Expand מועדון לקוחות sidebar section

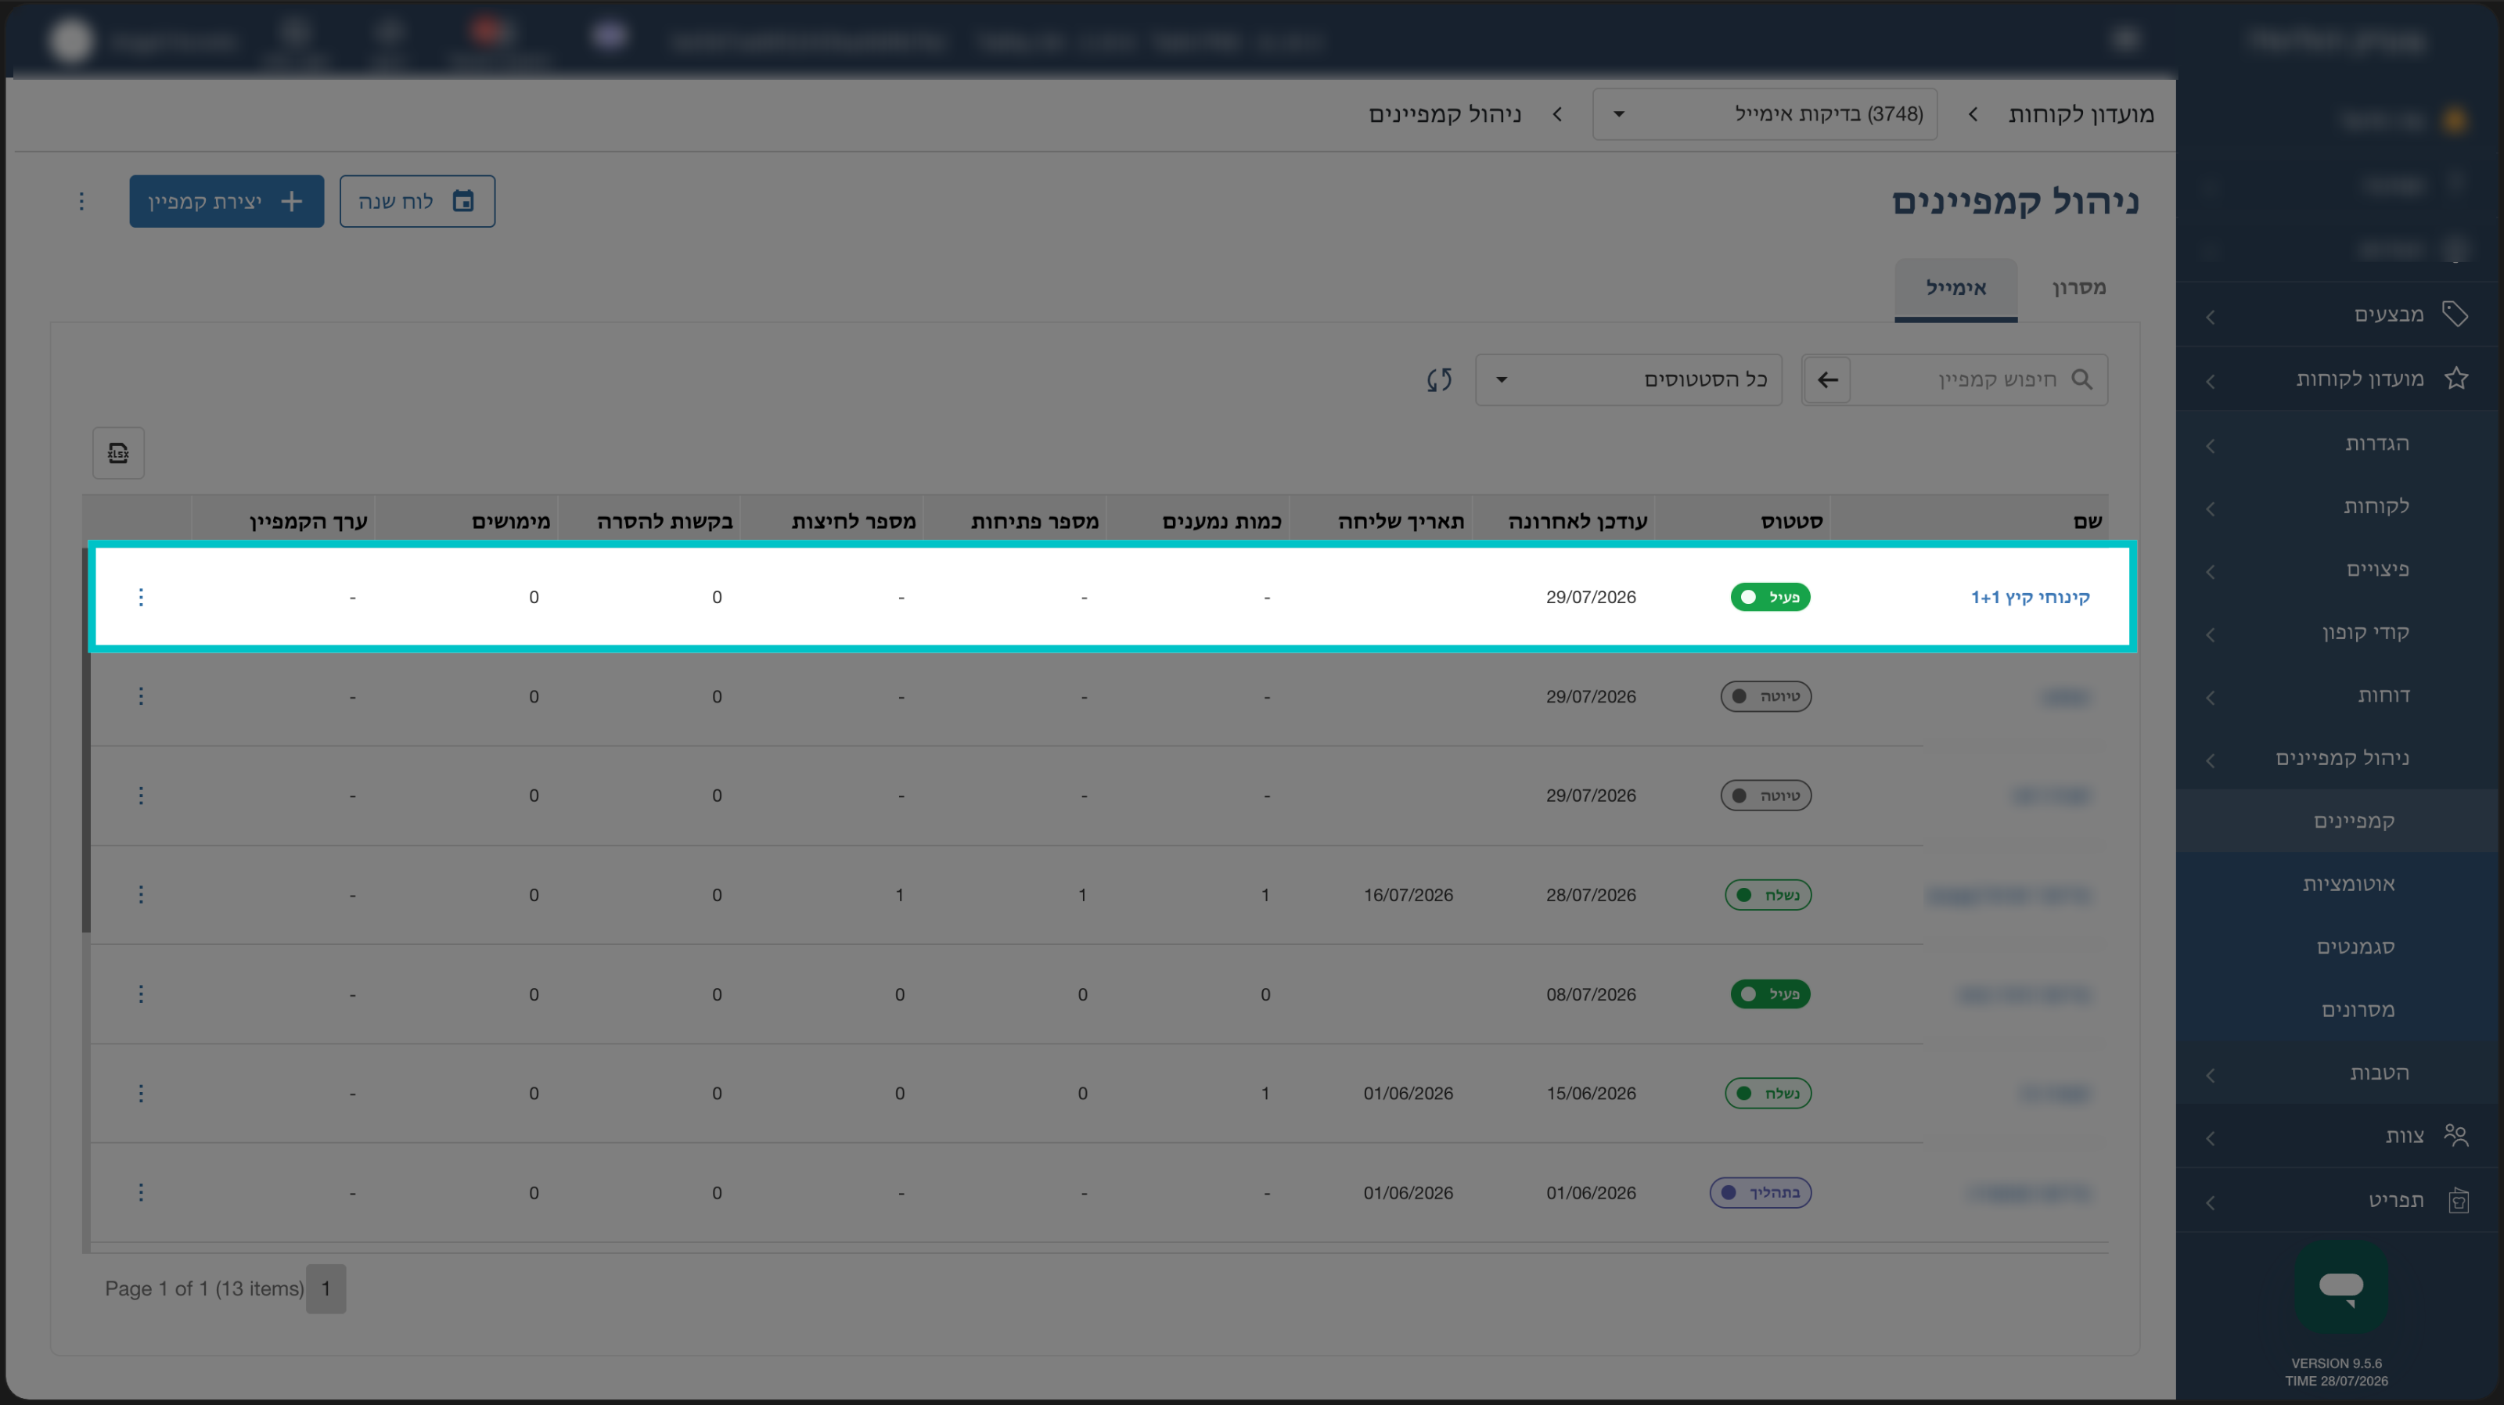(2338, 378)
